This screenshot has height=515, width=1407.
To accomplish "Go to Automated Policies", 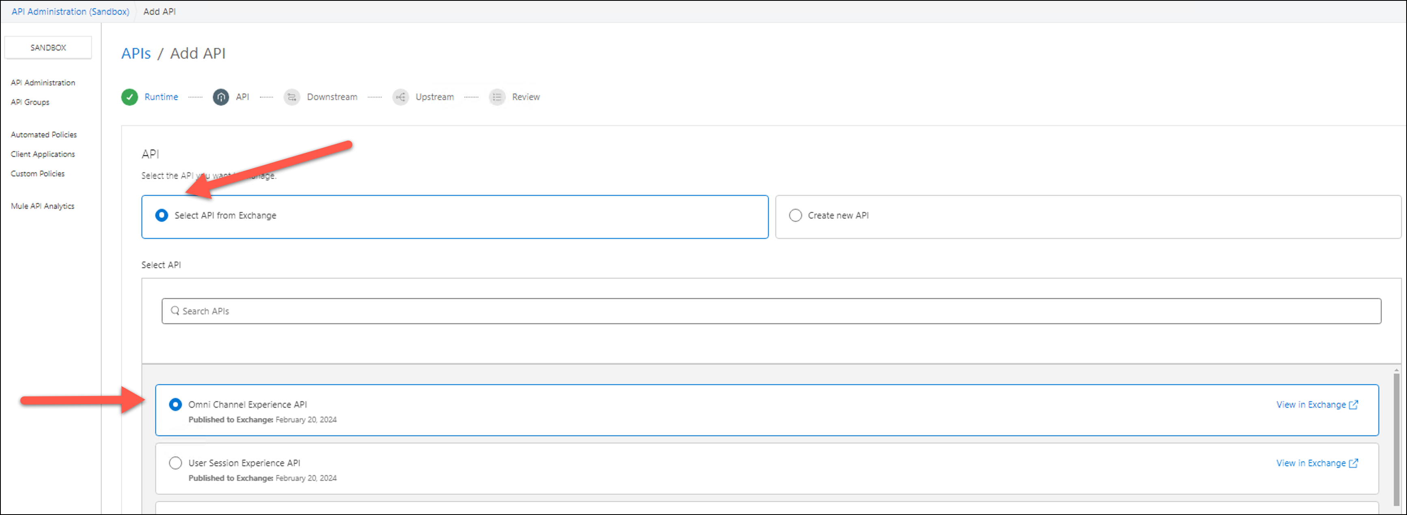I will pyautogui.click(x=44, y=134).
